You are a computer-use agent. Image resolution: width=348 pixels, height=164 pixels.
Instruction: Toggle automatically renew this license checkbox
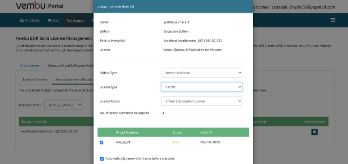click(x=102, y=159)
